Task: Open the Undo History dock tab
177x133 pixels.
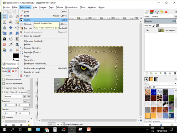Action: [x=162, y=12]
